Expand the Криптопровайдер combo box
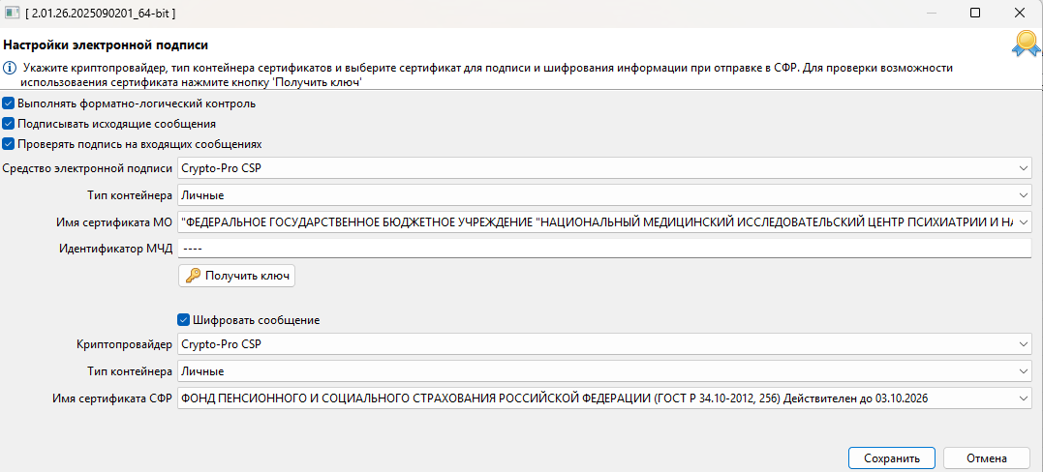Image resolution: width=1043 pixels, height=472 pixels. [1025, 345]
